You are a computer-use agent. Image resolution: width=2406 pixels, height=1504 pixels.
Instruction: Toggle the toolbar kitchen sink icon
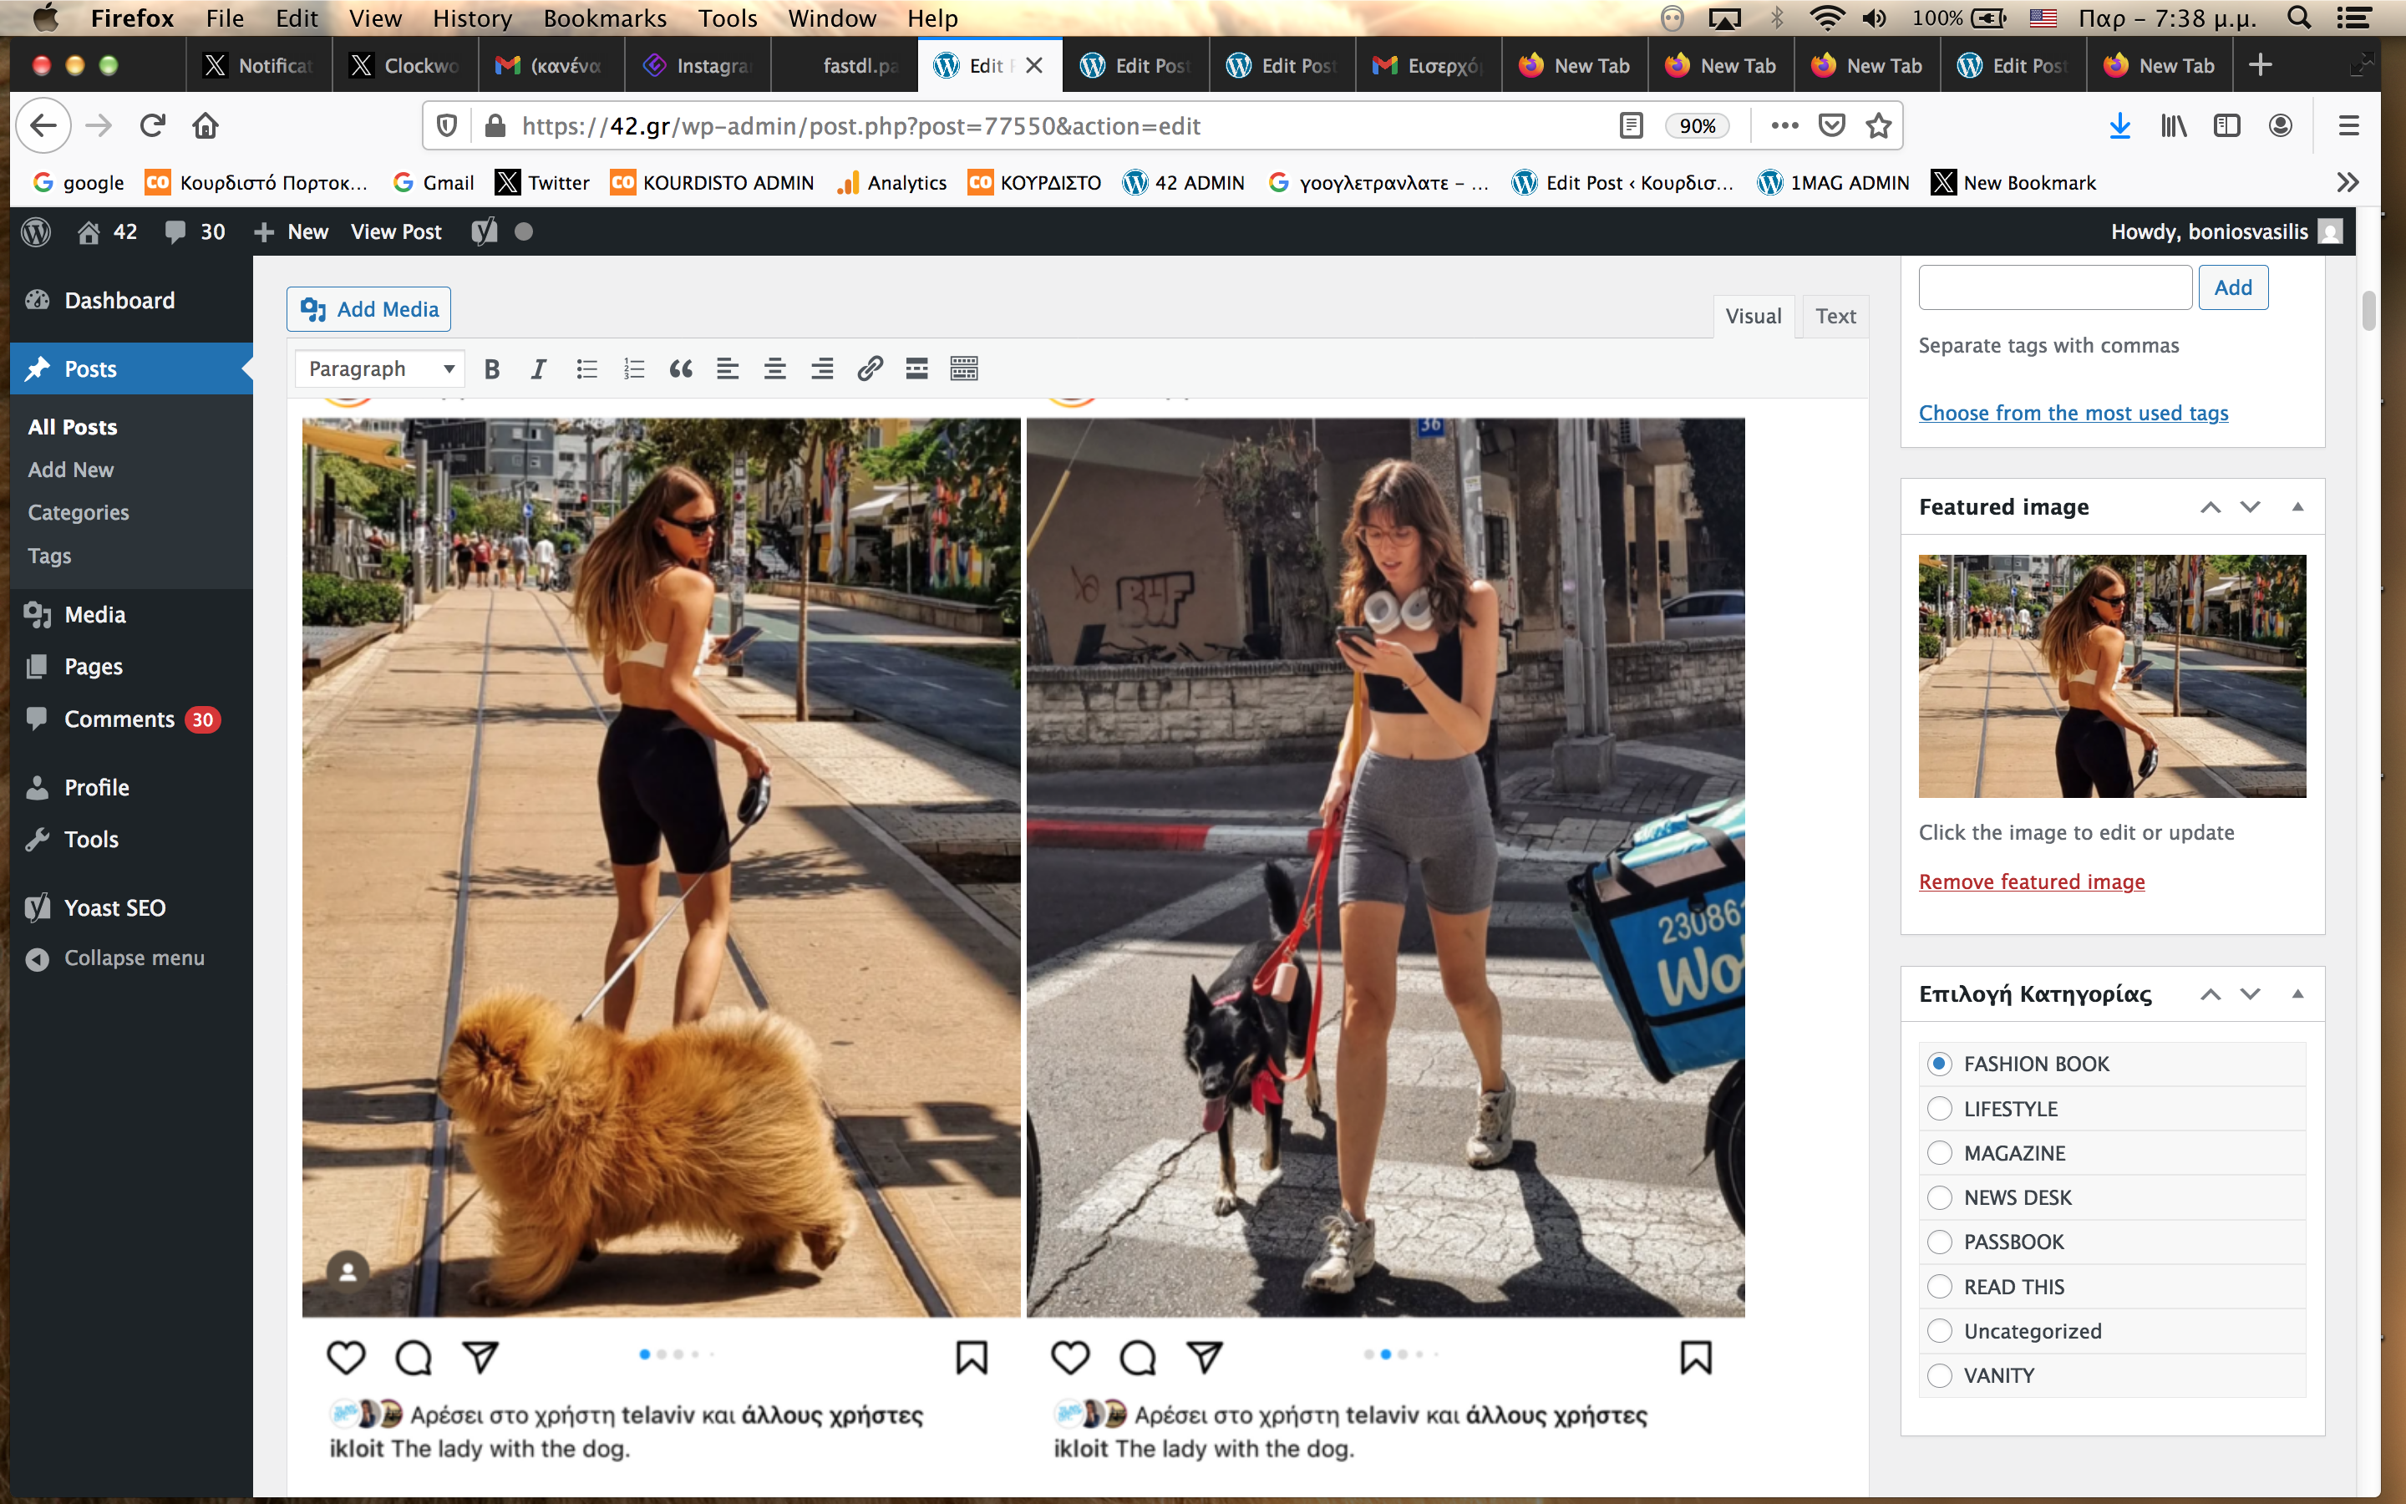click(x=963, y=369)
